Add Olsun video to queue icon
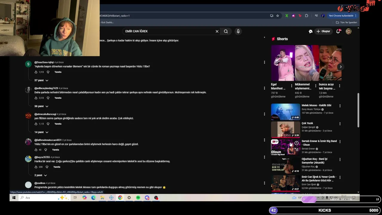This screenshot has width=382, height=215. pyautogui.click(x=296, y=149)
